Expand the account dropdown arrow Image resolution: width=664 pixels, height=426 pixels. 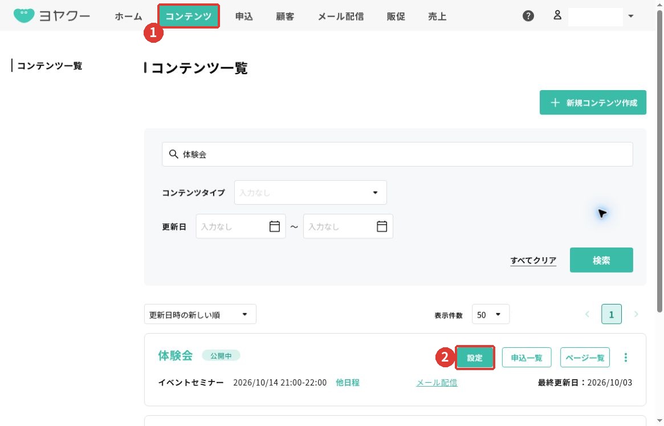coord(631,16)
